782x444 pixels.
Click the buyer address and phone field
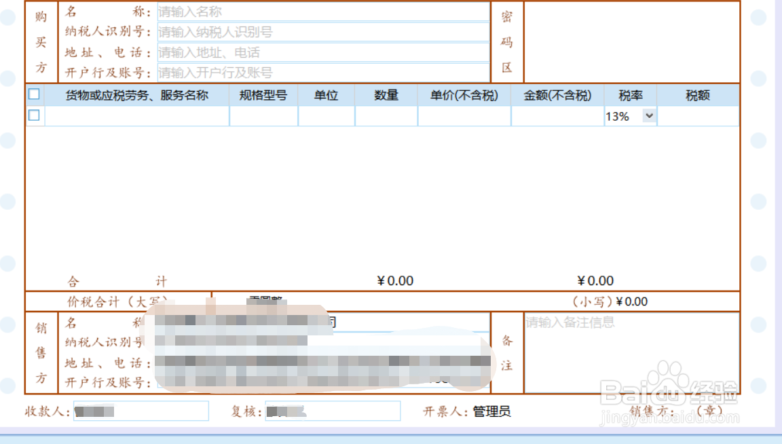click(x=323, y=52)
